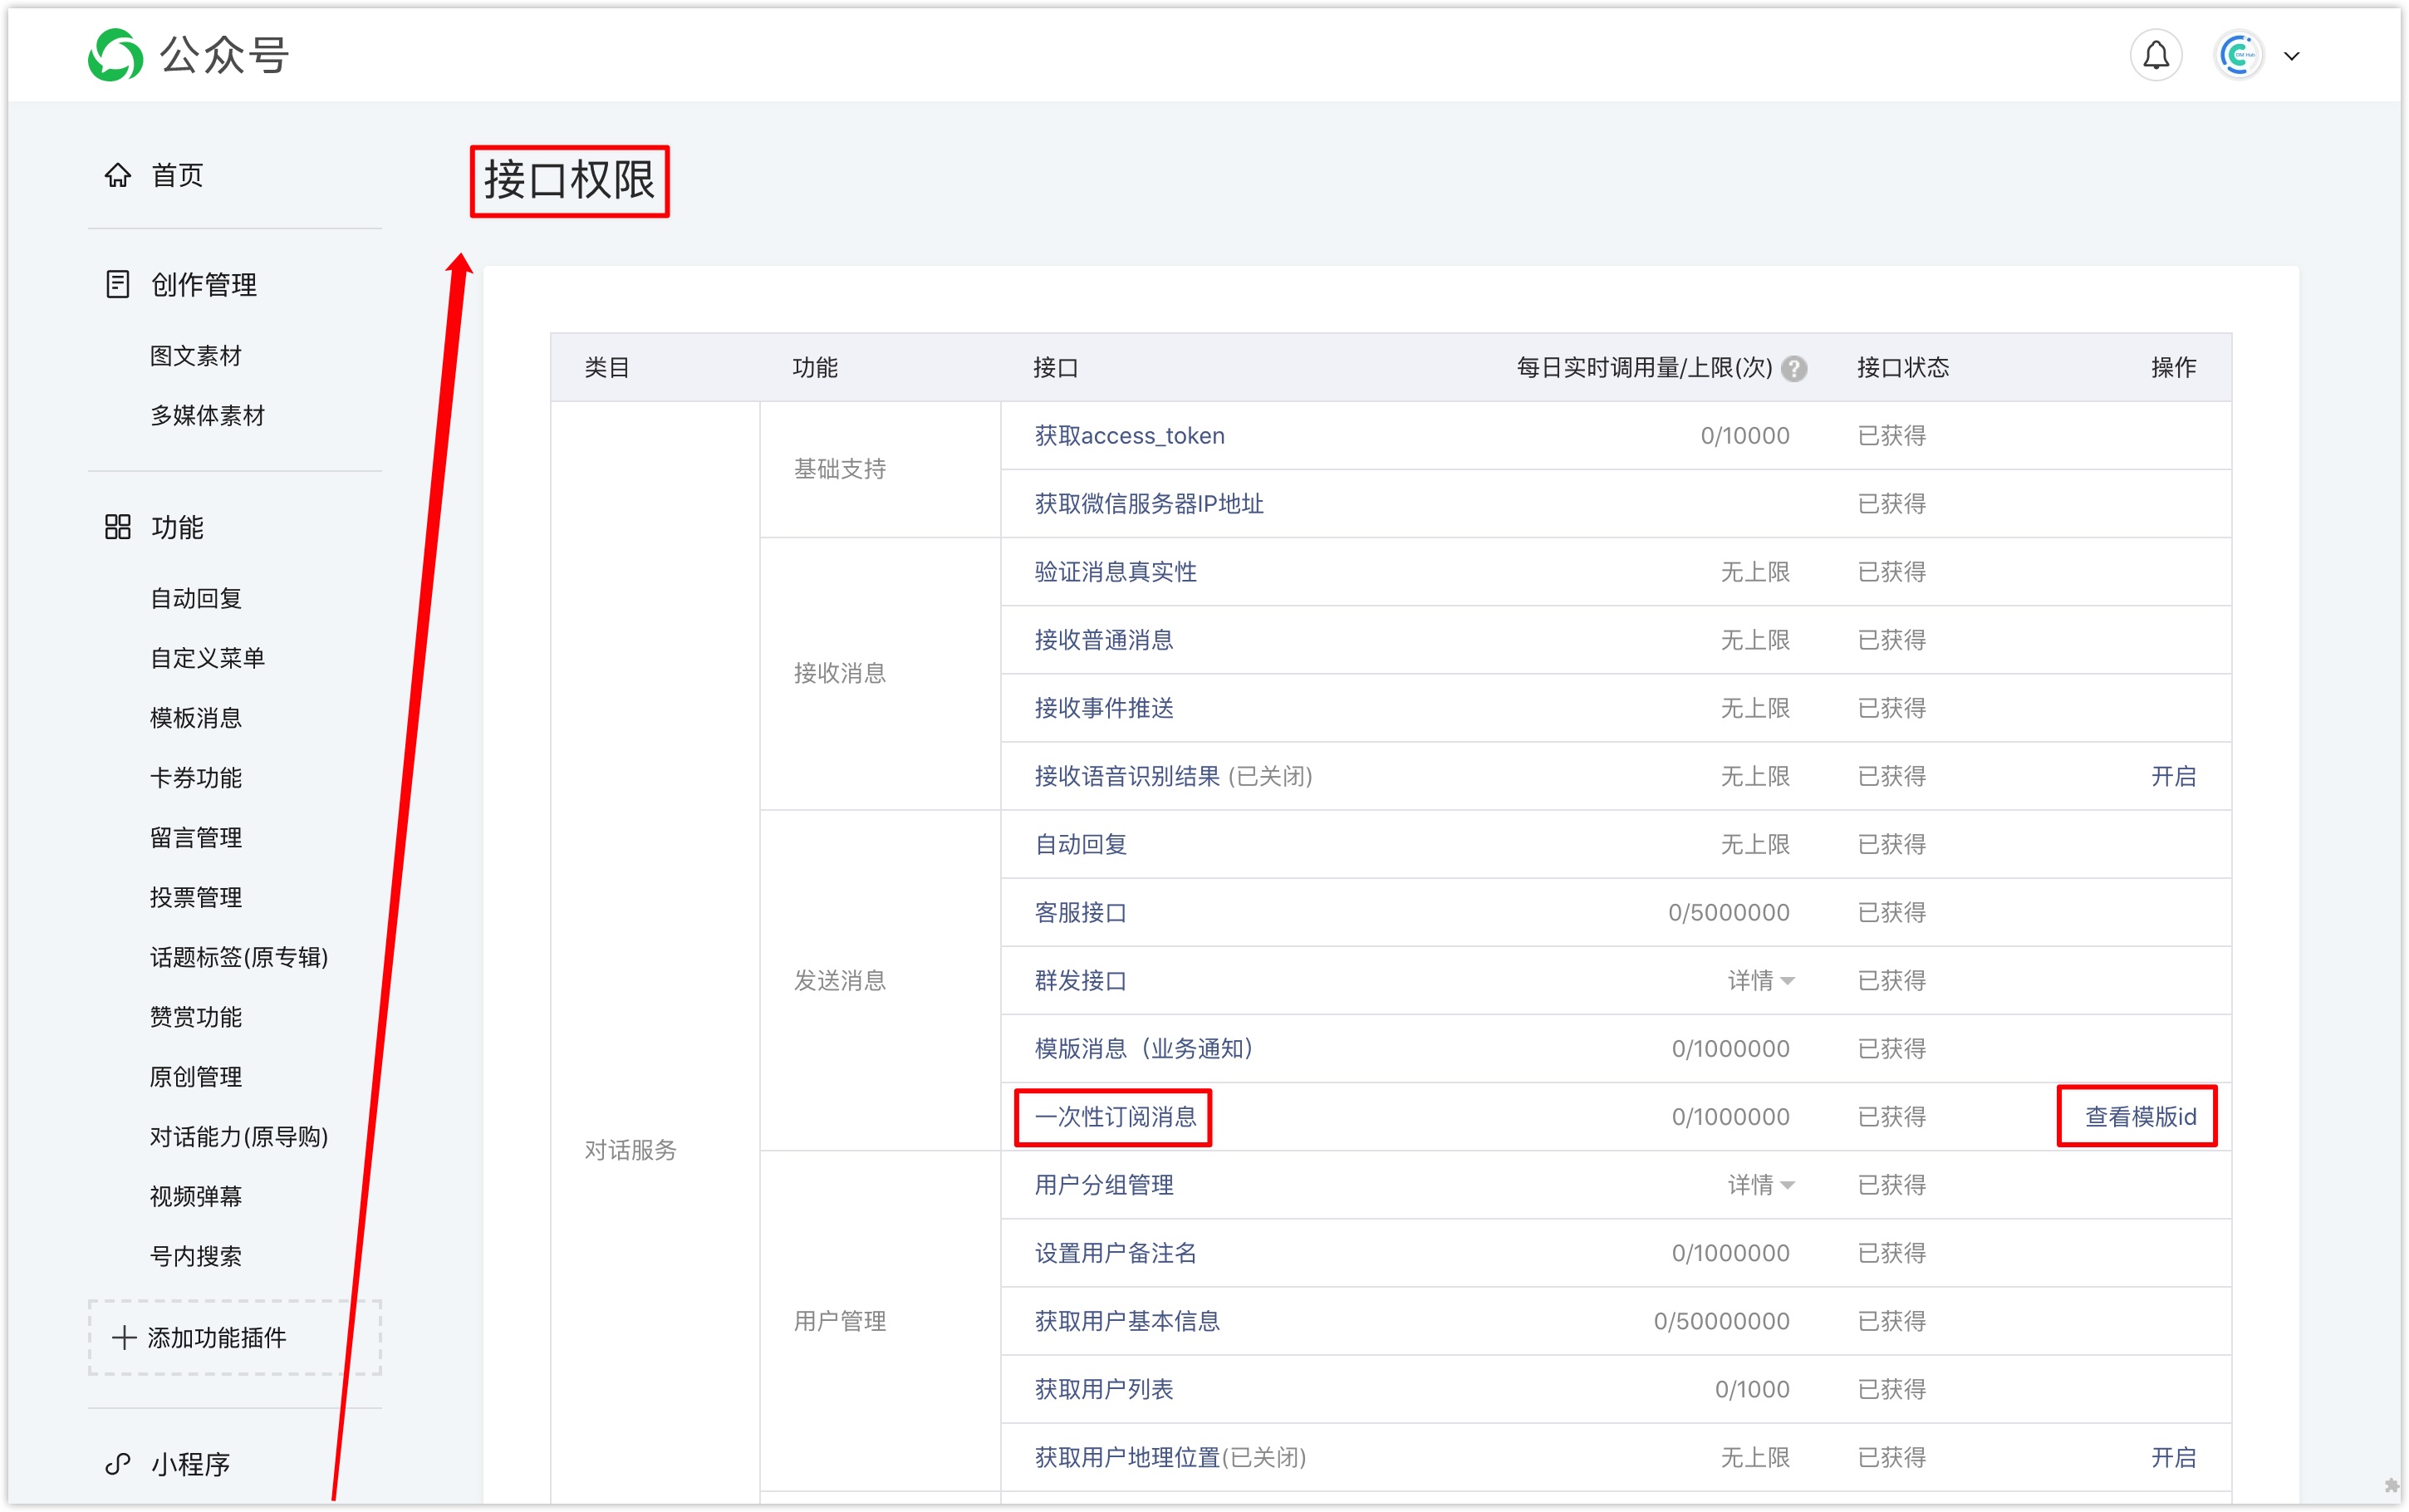Viewport: 2409px width, 1512px height.
Task: Click the 接口状态 column header
Action: pyautogui.click(x=1902, y=368)
